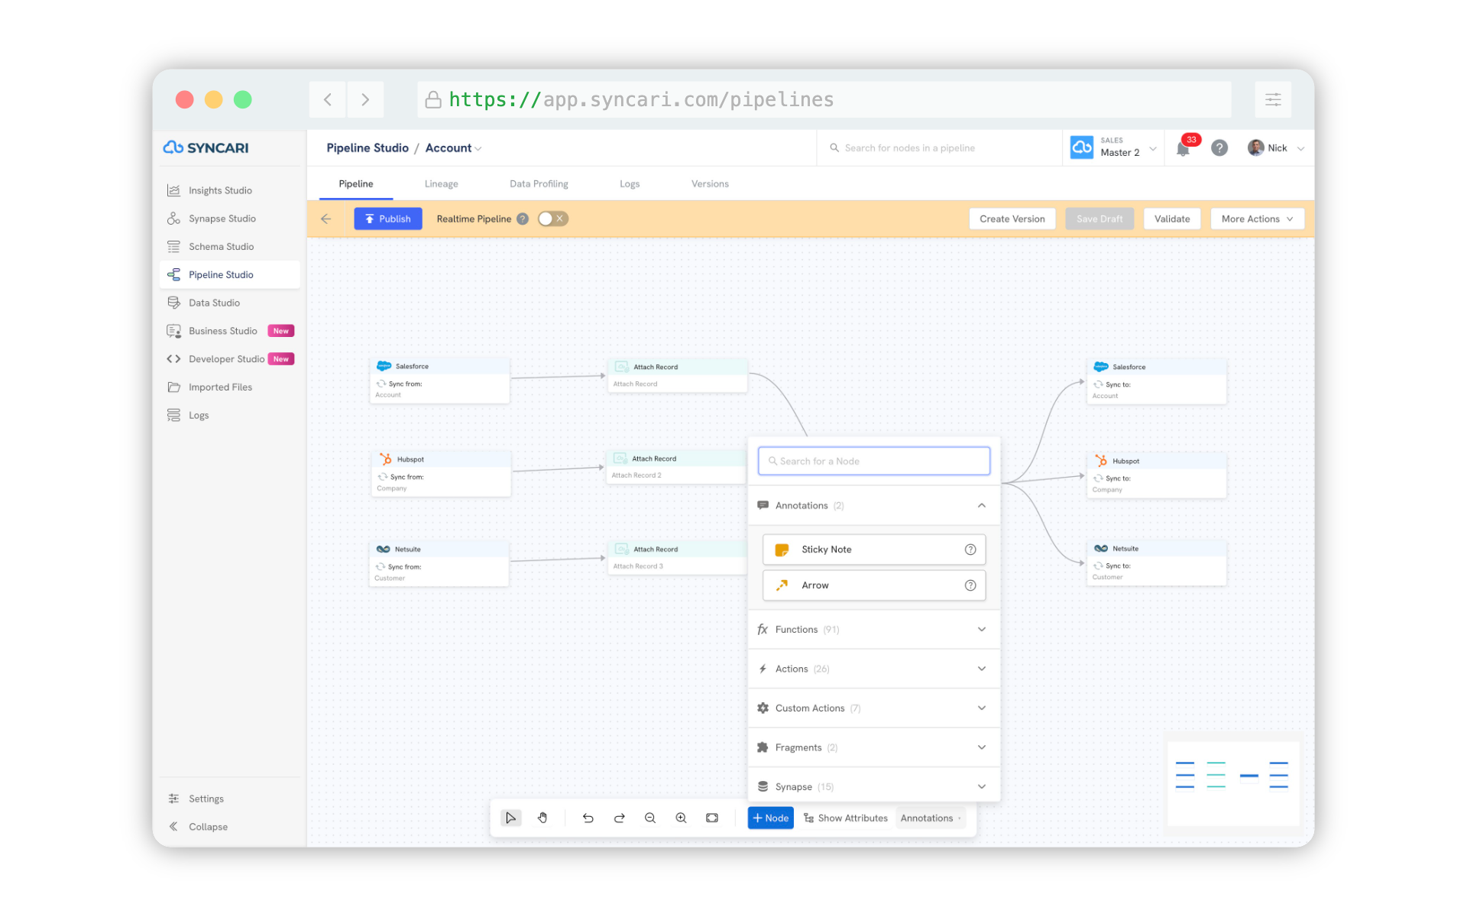Click the pipeline node search field
This screenshot has width=1467, height=917.
[x=940, y=148]
